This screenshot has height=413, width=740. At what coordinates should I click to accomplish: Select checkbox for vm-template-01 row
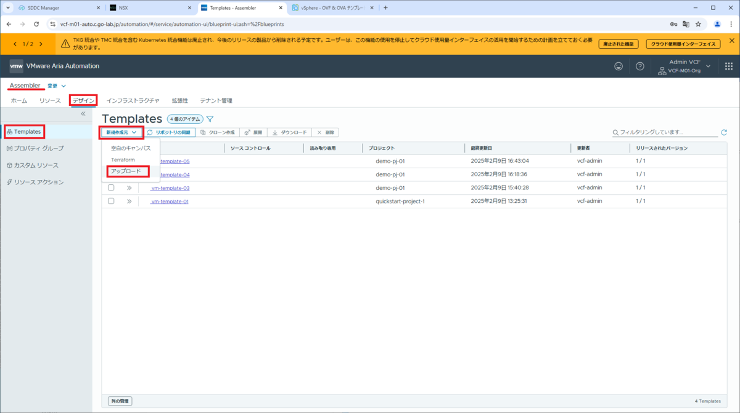[x=111, y=201]
